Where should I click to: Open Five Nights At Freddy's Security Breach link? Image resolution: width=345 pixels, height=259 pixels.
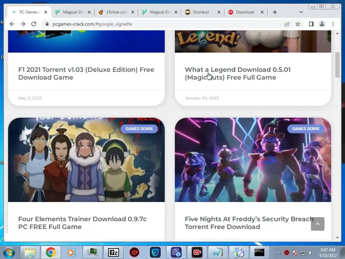click(249, 223)
